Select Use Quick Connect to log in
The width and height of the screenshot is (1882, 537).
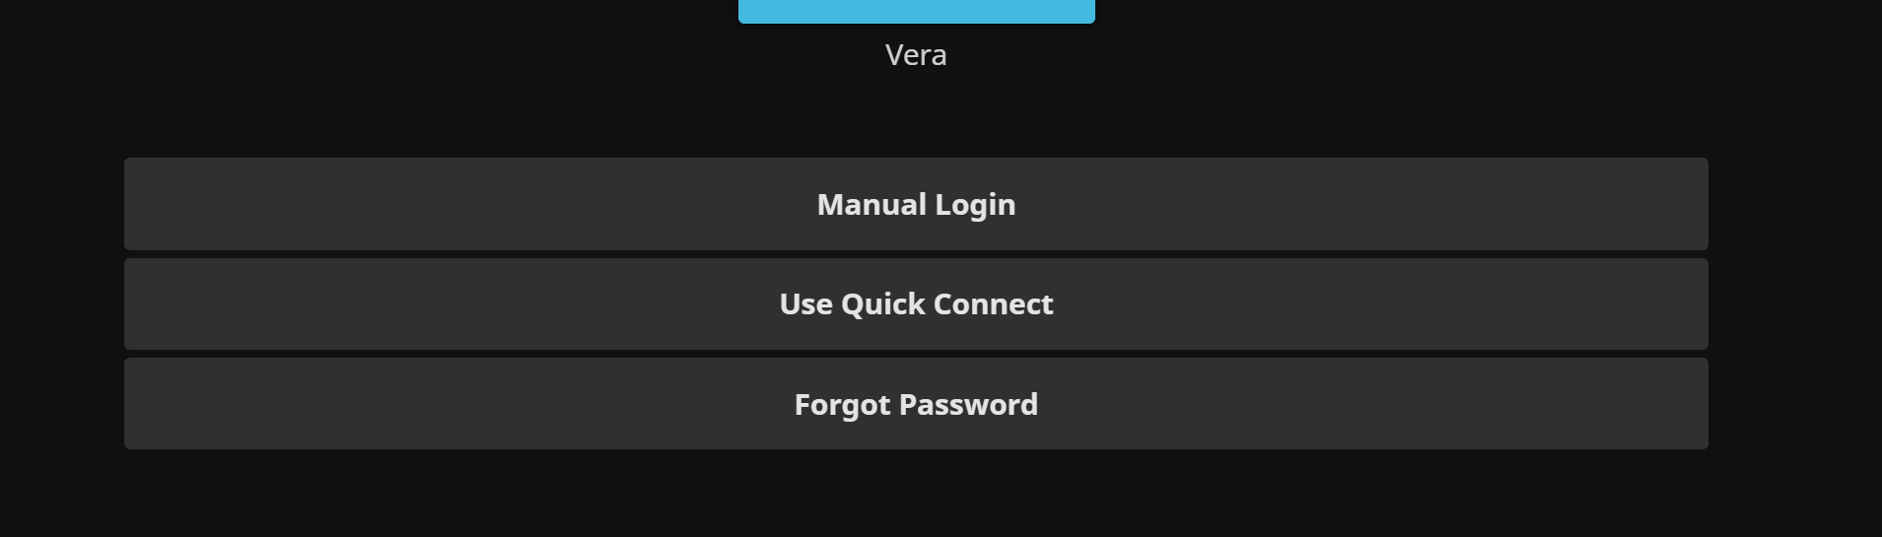point(916,304)
